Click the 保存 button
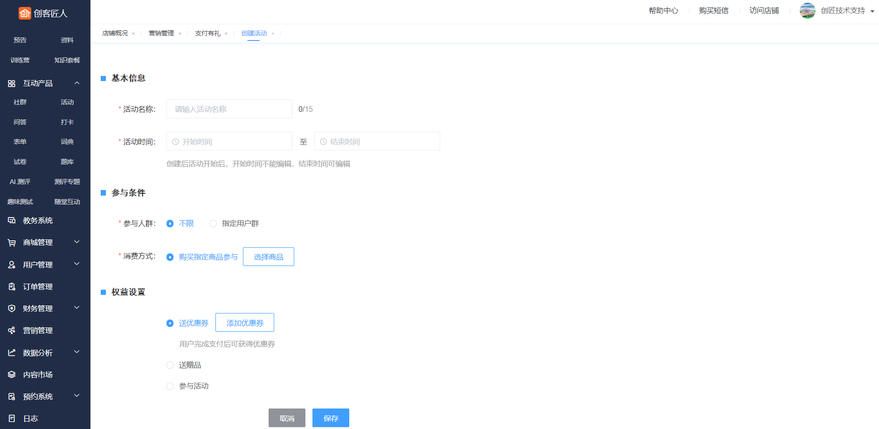Screen dimensions: 879x429 pos(331,418)
